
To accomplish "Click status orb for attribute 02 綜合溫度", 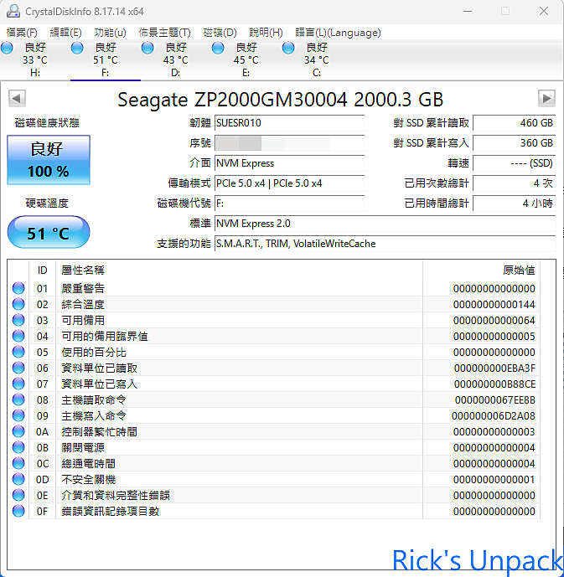I will coord(18,304).
